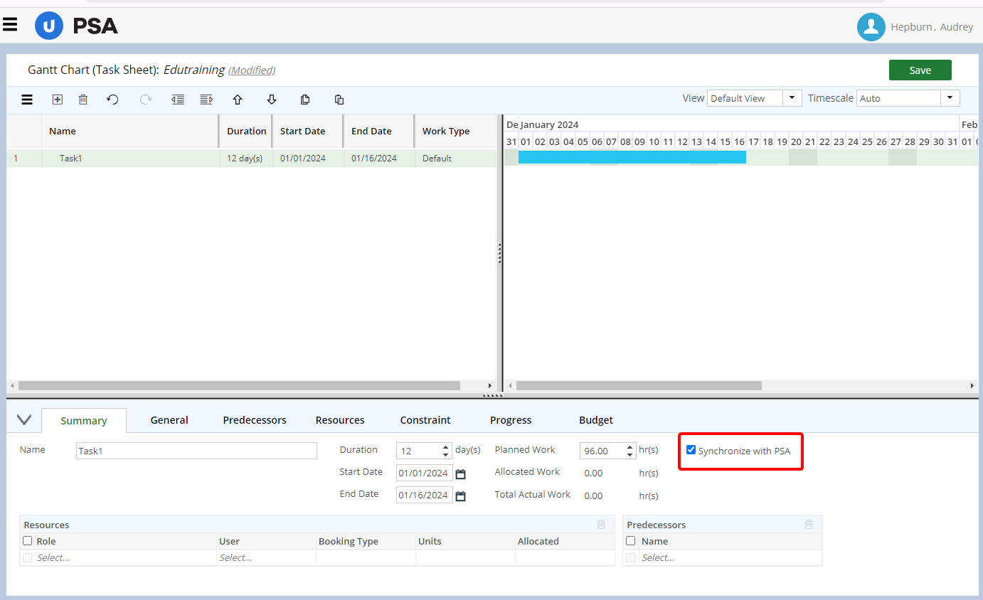Undo the last change
The width and height of the screenshot is (983, 600).
click(x=112, y=100)
